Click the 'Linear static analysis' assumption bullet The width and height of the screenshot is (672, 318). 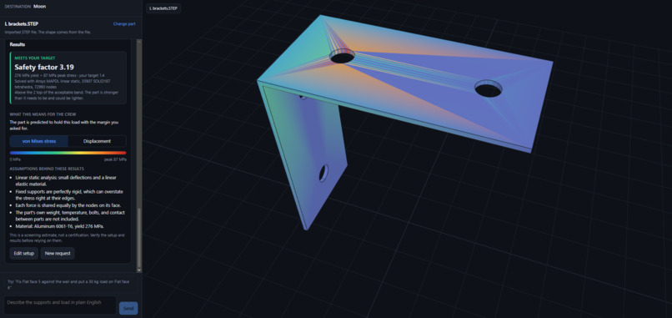66,180
